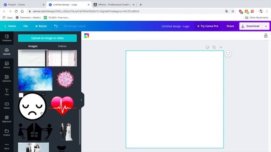
Task: Open the File menu
Action: (25, 26)
